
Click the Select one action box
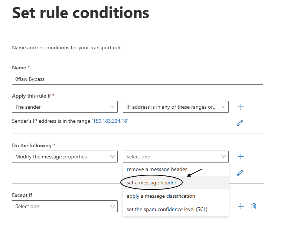click(x=176, y=157)
